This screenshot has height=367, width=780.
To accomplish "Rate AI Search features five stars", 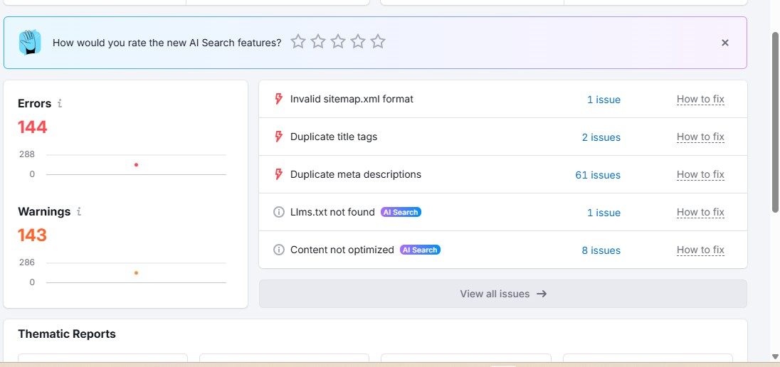I will 378,42.
